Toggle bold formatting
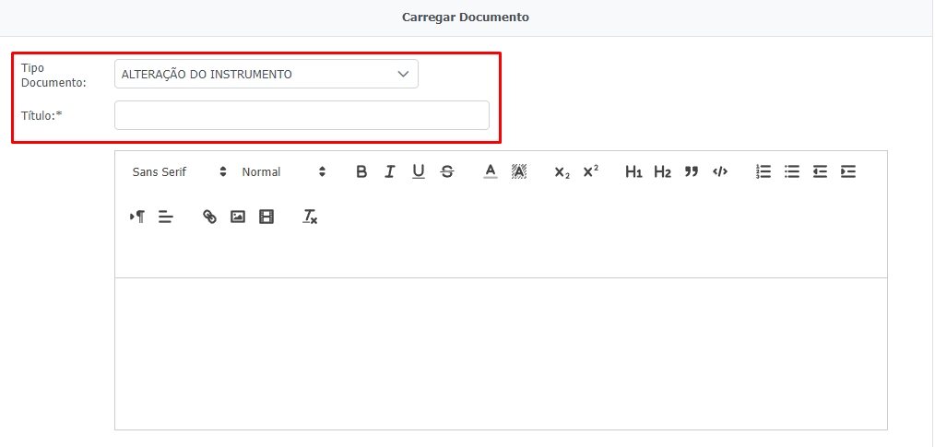 [x=361, y=171]
